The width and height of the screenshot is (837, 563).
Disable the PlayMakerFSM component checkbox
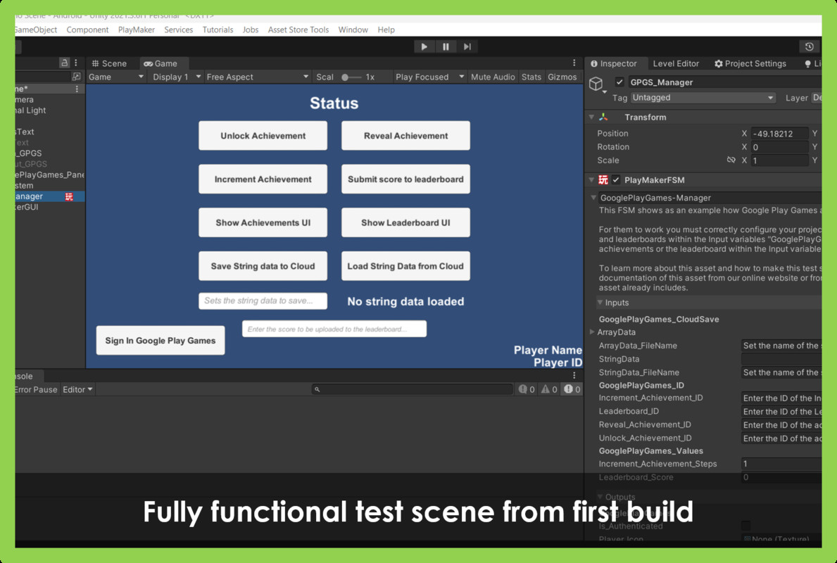coord(616,180)
